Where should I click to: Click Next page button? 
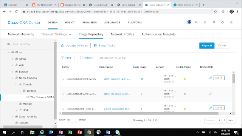click(231, 121)
